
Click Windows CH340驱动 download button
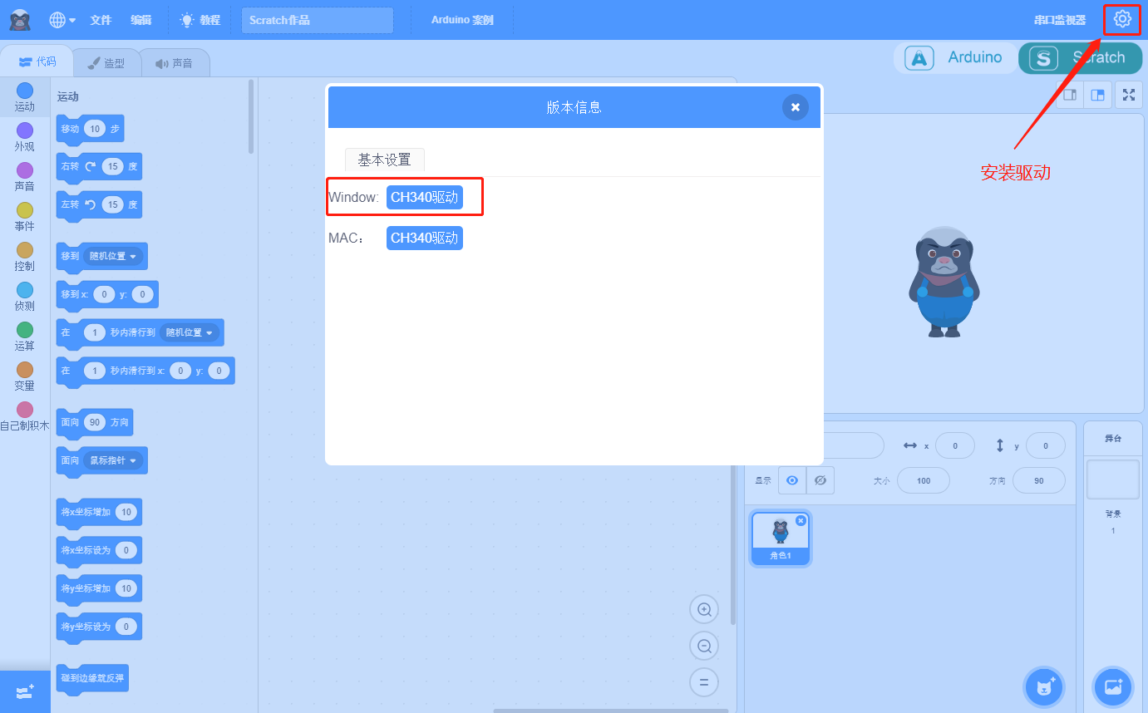tap(425, 198)
